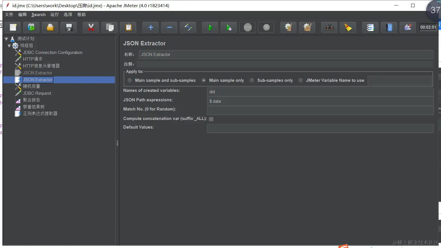Select the JDBC Request tree item

[x=37, y=93]
